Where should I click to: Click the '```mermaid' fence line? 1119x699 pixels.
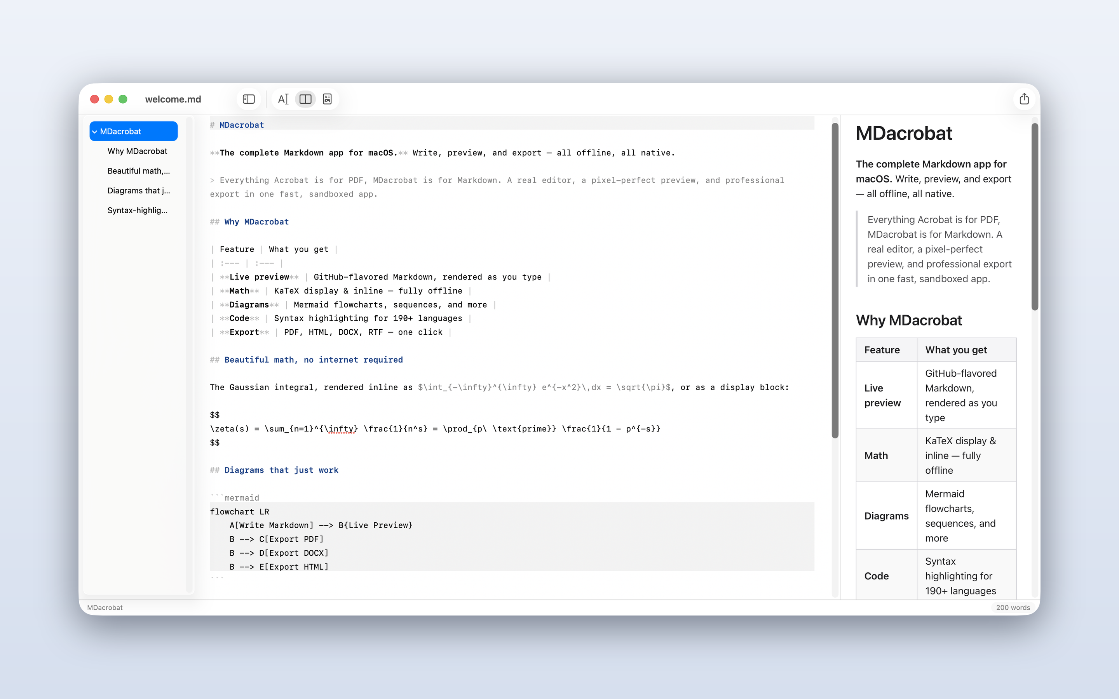coord(234,498)
